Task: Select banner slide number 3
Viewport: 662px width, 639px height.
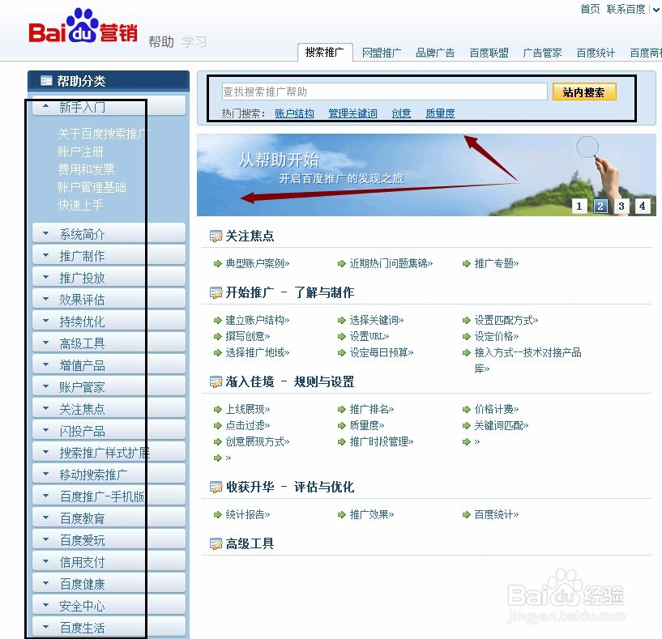Action: pos(621,206)
